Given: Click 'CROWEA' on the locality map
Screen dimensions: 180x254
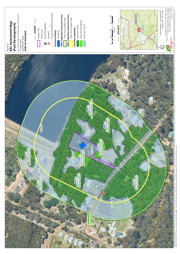Looking at the screenshot, I should (155, 37).
